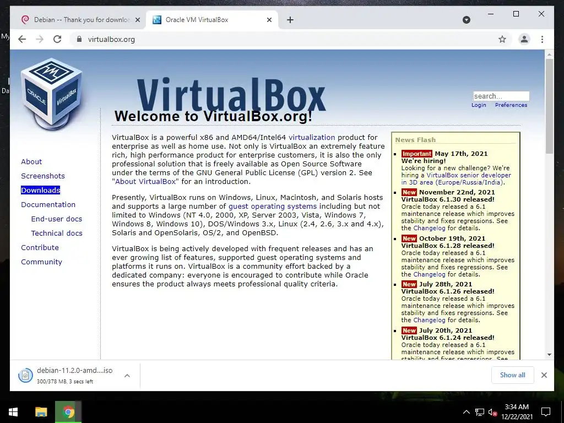Open File Explorer from the taskbar

[41, 412]
